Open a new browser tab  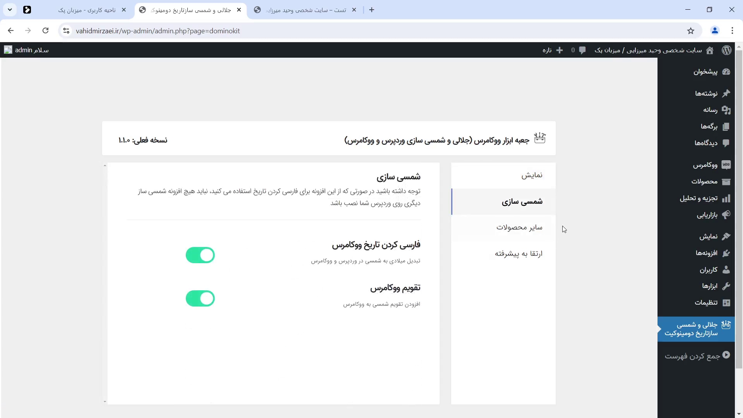372,10
